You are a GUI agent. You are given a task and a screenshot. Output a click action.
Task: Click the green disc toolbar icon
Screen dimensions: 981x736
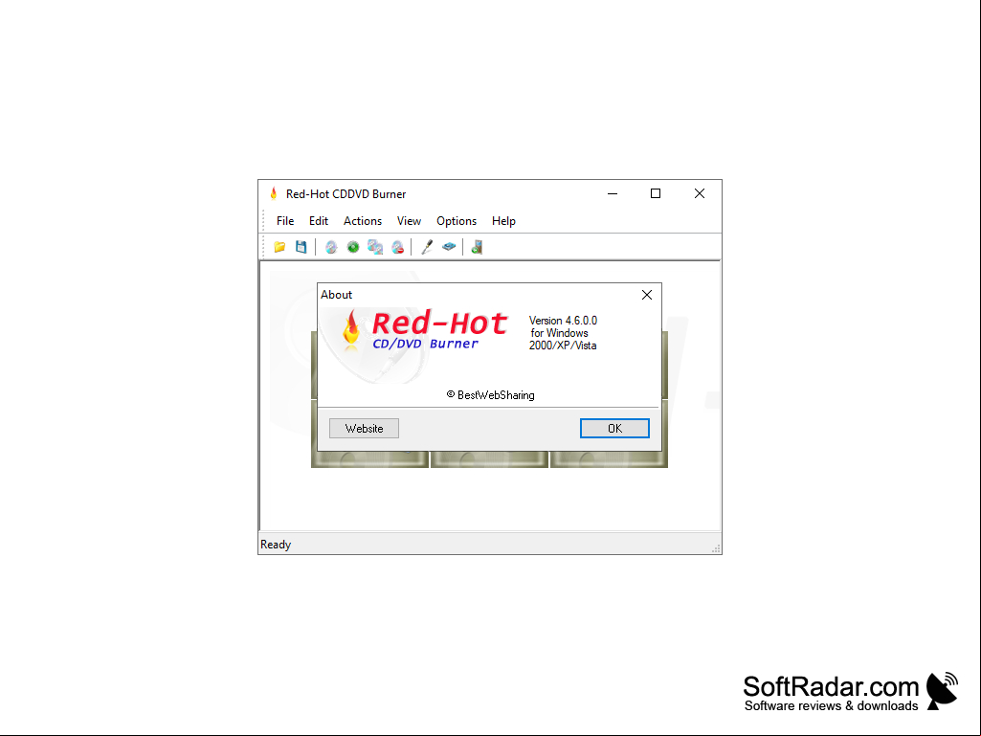coord(353,247)
